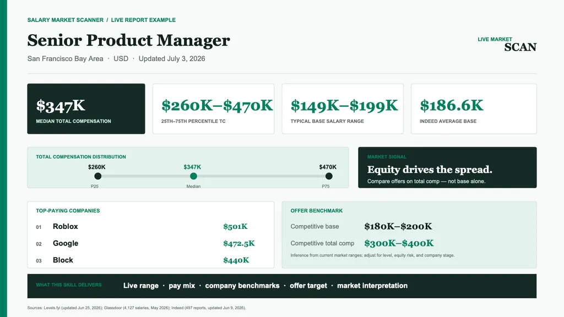Click Compare offers on total comp text
The height and width of the screenshot is (317, 564).
426,182
